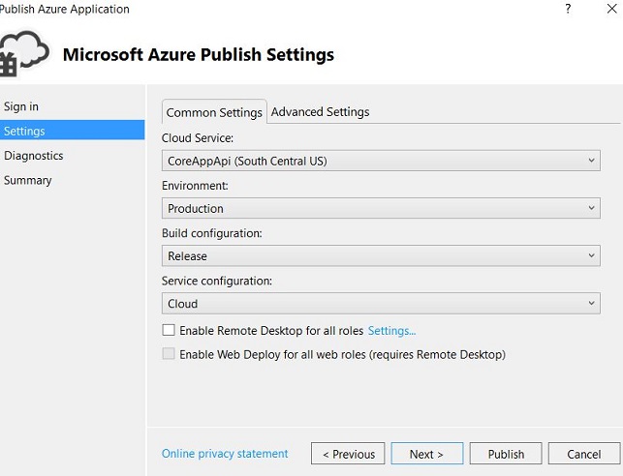Image resolution: width=623 pixels, height=476 pixels.
Task: Switch to the Advanced Settings tab
Action: pos(320,112)
